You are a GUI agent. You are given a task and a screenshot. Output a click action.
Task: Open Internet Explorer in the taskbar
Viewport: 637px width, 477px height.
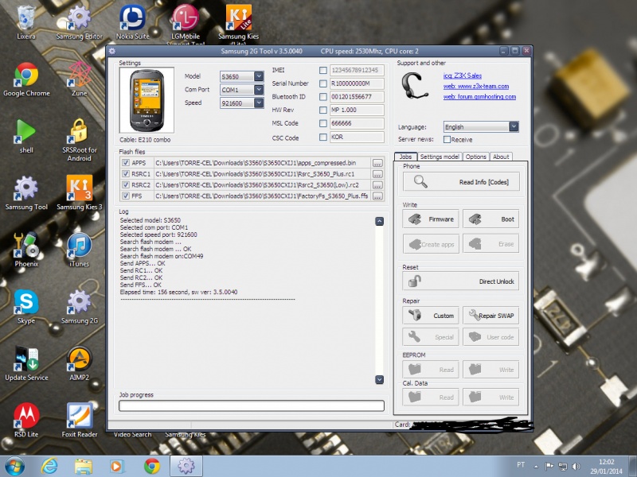pos(49,466)
